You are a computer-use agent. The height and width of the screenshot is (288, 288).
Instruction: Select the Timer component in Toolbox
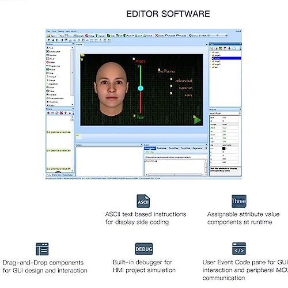coord(50,91)
